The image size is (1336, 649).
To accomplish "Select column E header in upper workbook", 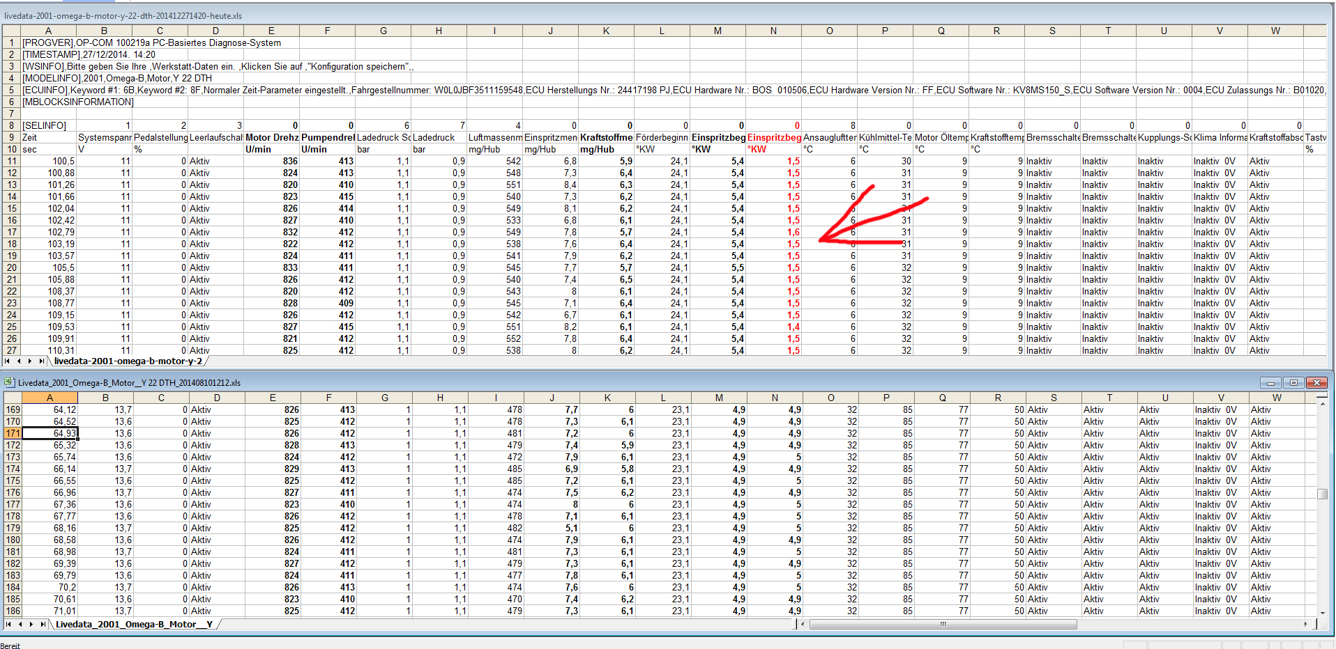I will tap(272, 31).
